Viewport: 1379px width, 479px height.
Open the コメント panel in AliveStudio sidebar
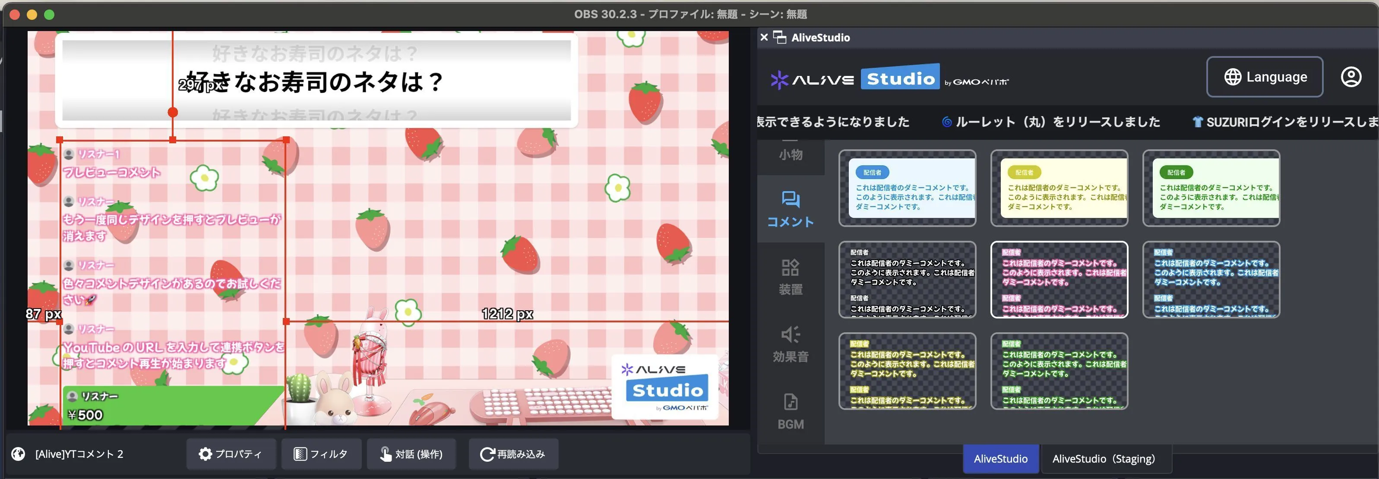791,209
